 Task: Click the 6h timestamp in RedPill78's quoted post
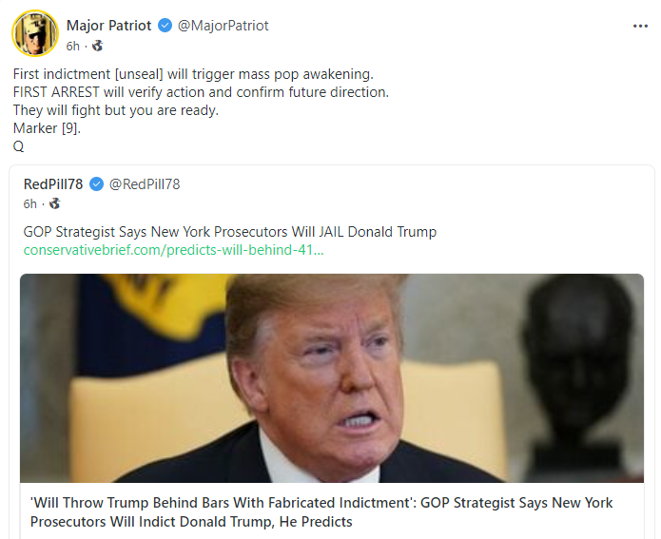[x=30, y=203]
